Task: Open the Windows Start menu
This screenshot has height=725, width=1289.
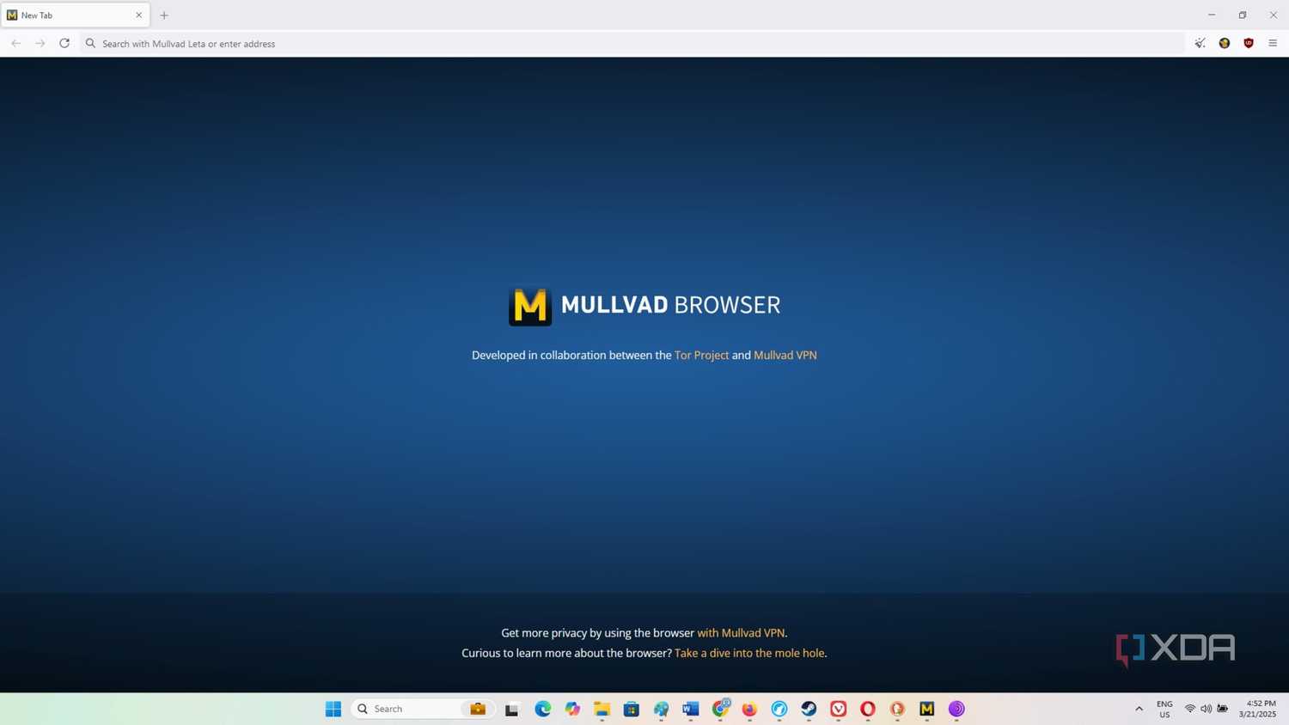Action: pyautogui.click(x=333, y=709)
